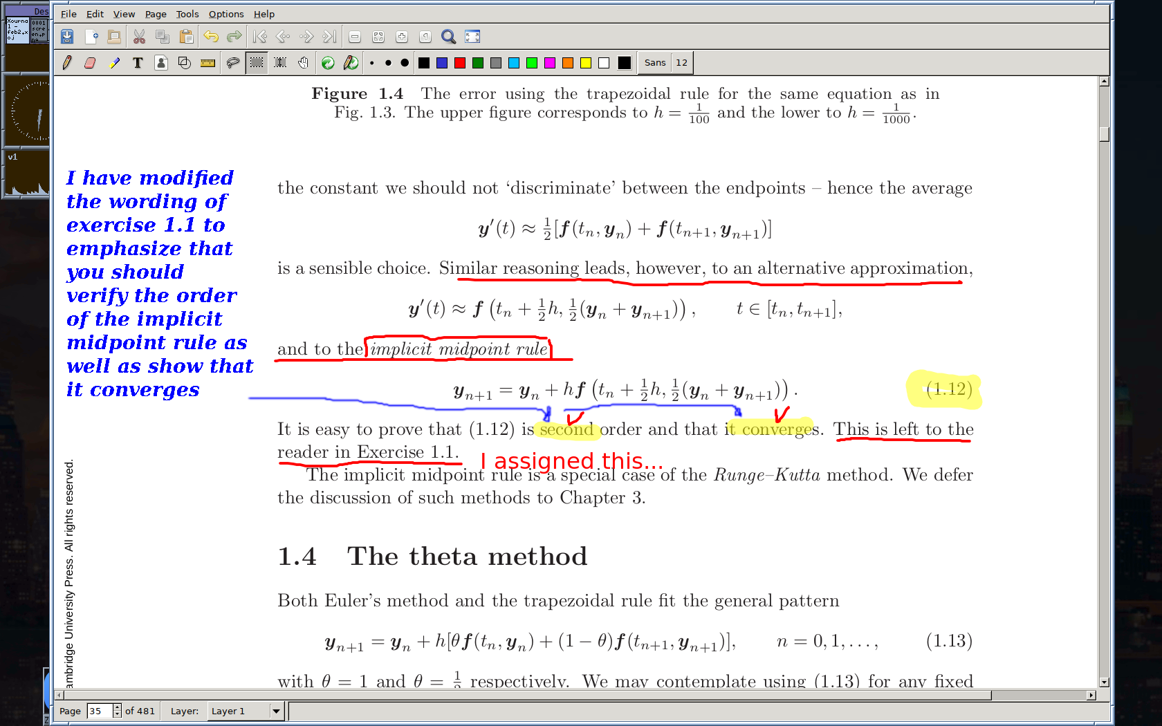The image size is (1162, 726).
Task: Open the Tools menu
Action: (x=187, y=14)
